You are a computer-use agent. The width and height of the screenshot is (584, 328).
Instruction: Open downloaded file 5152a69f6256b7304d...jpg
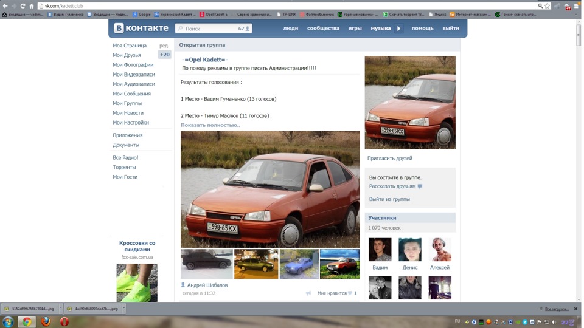29,309
